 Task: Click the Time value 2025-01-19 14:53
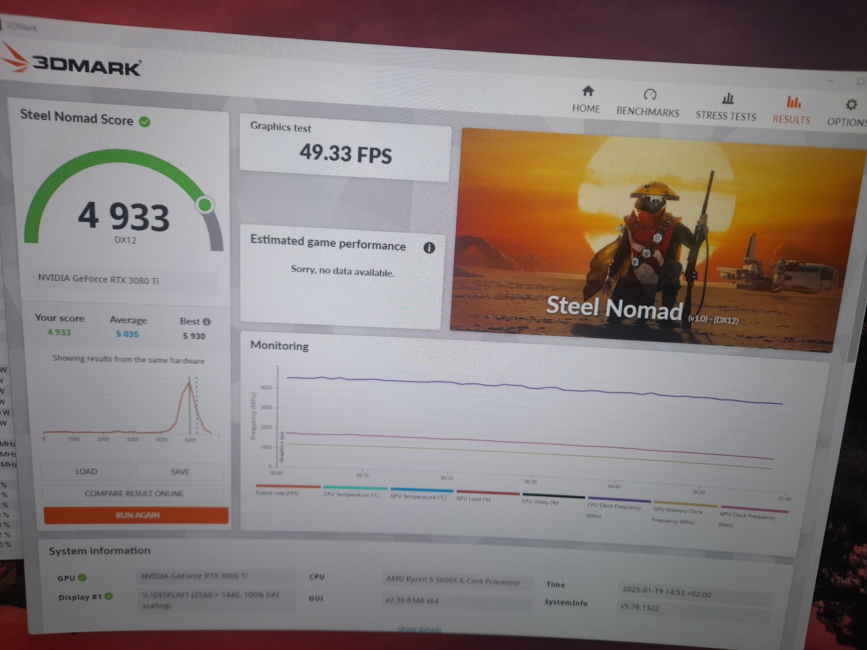pyautogui.click(x=666, y=591)
